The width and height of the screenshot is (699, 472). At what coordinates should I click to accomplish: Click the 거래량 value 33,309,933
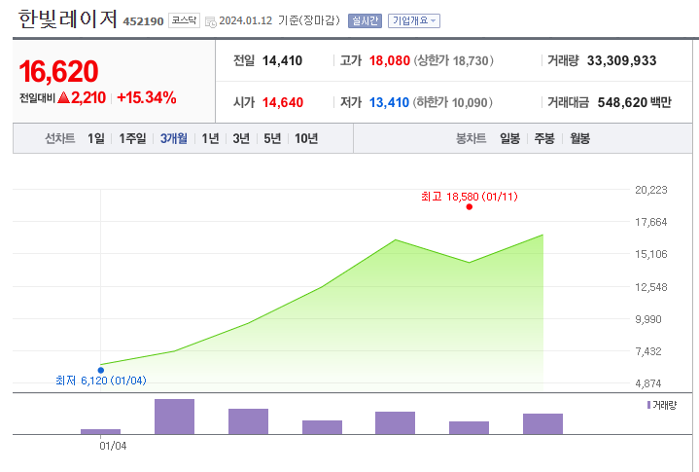click(x=621, y=60)
